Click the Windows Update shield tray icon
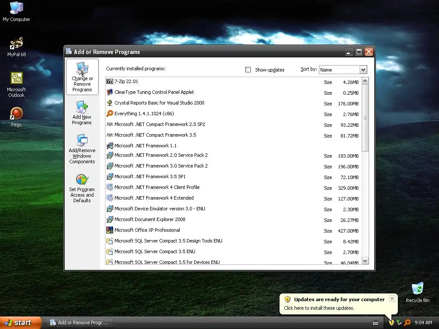Screen dimensions: 439x329 tap(391, 323)
